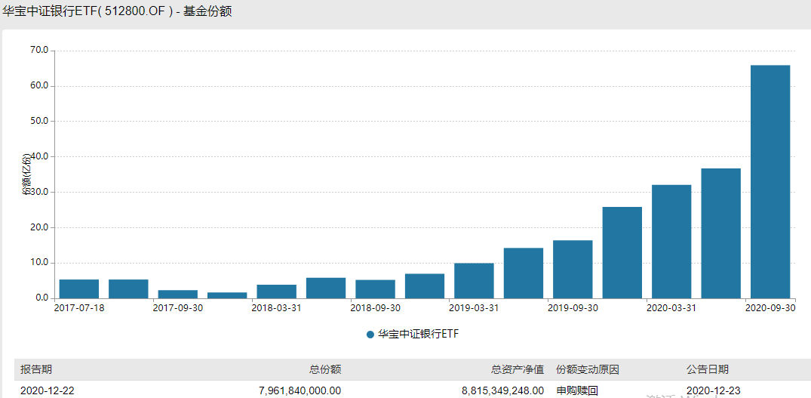Click the 0.0 y-axis label
Image resolution: width=811 pixels, height=398 pixels.
pos(42,298)
